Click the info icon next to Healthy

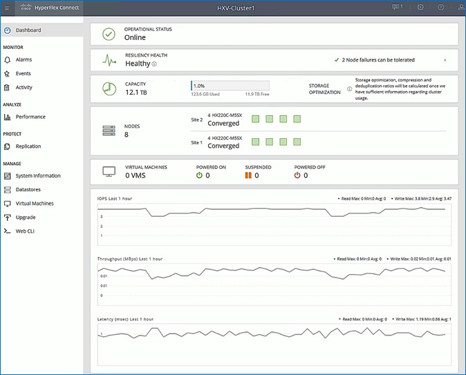[x=154, y=64]
